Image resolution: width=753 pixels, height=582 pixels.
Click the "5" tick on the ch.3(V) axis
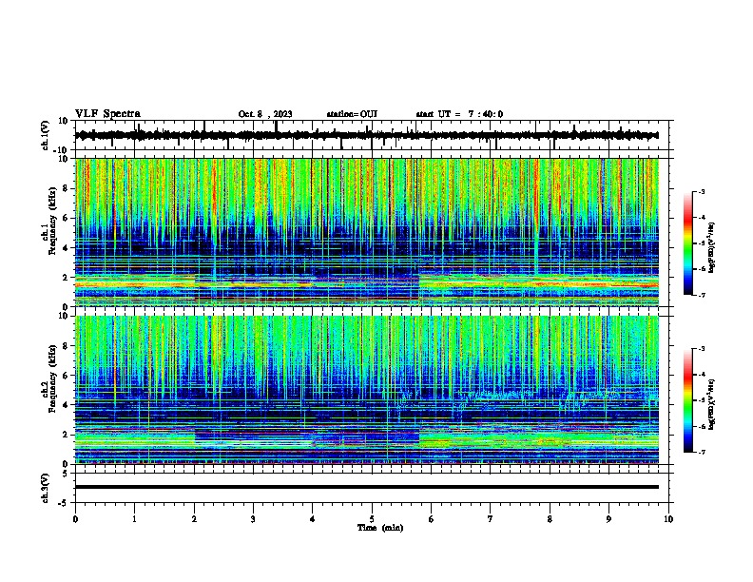[66, 474]
